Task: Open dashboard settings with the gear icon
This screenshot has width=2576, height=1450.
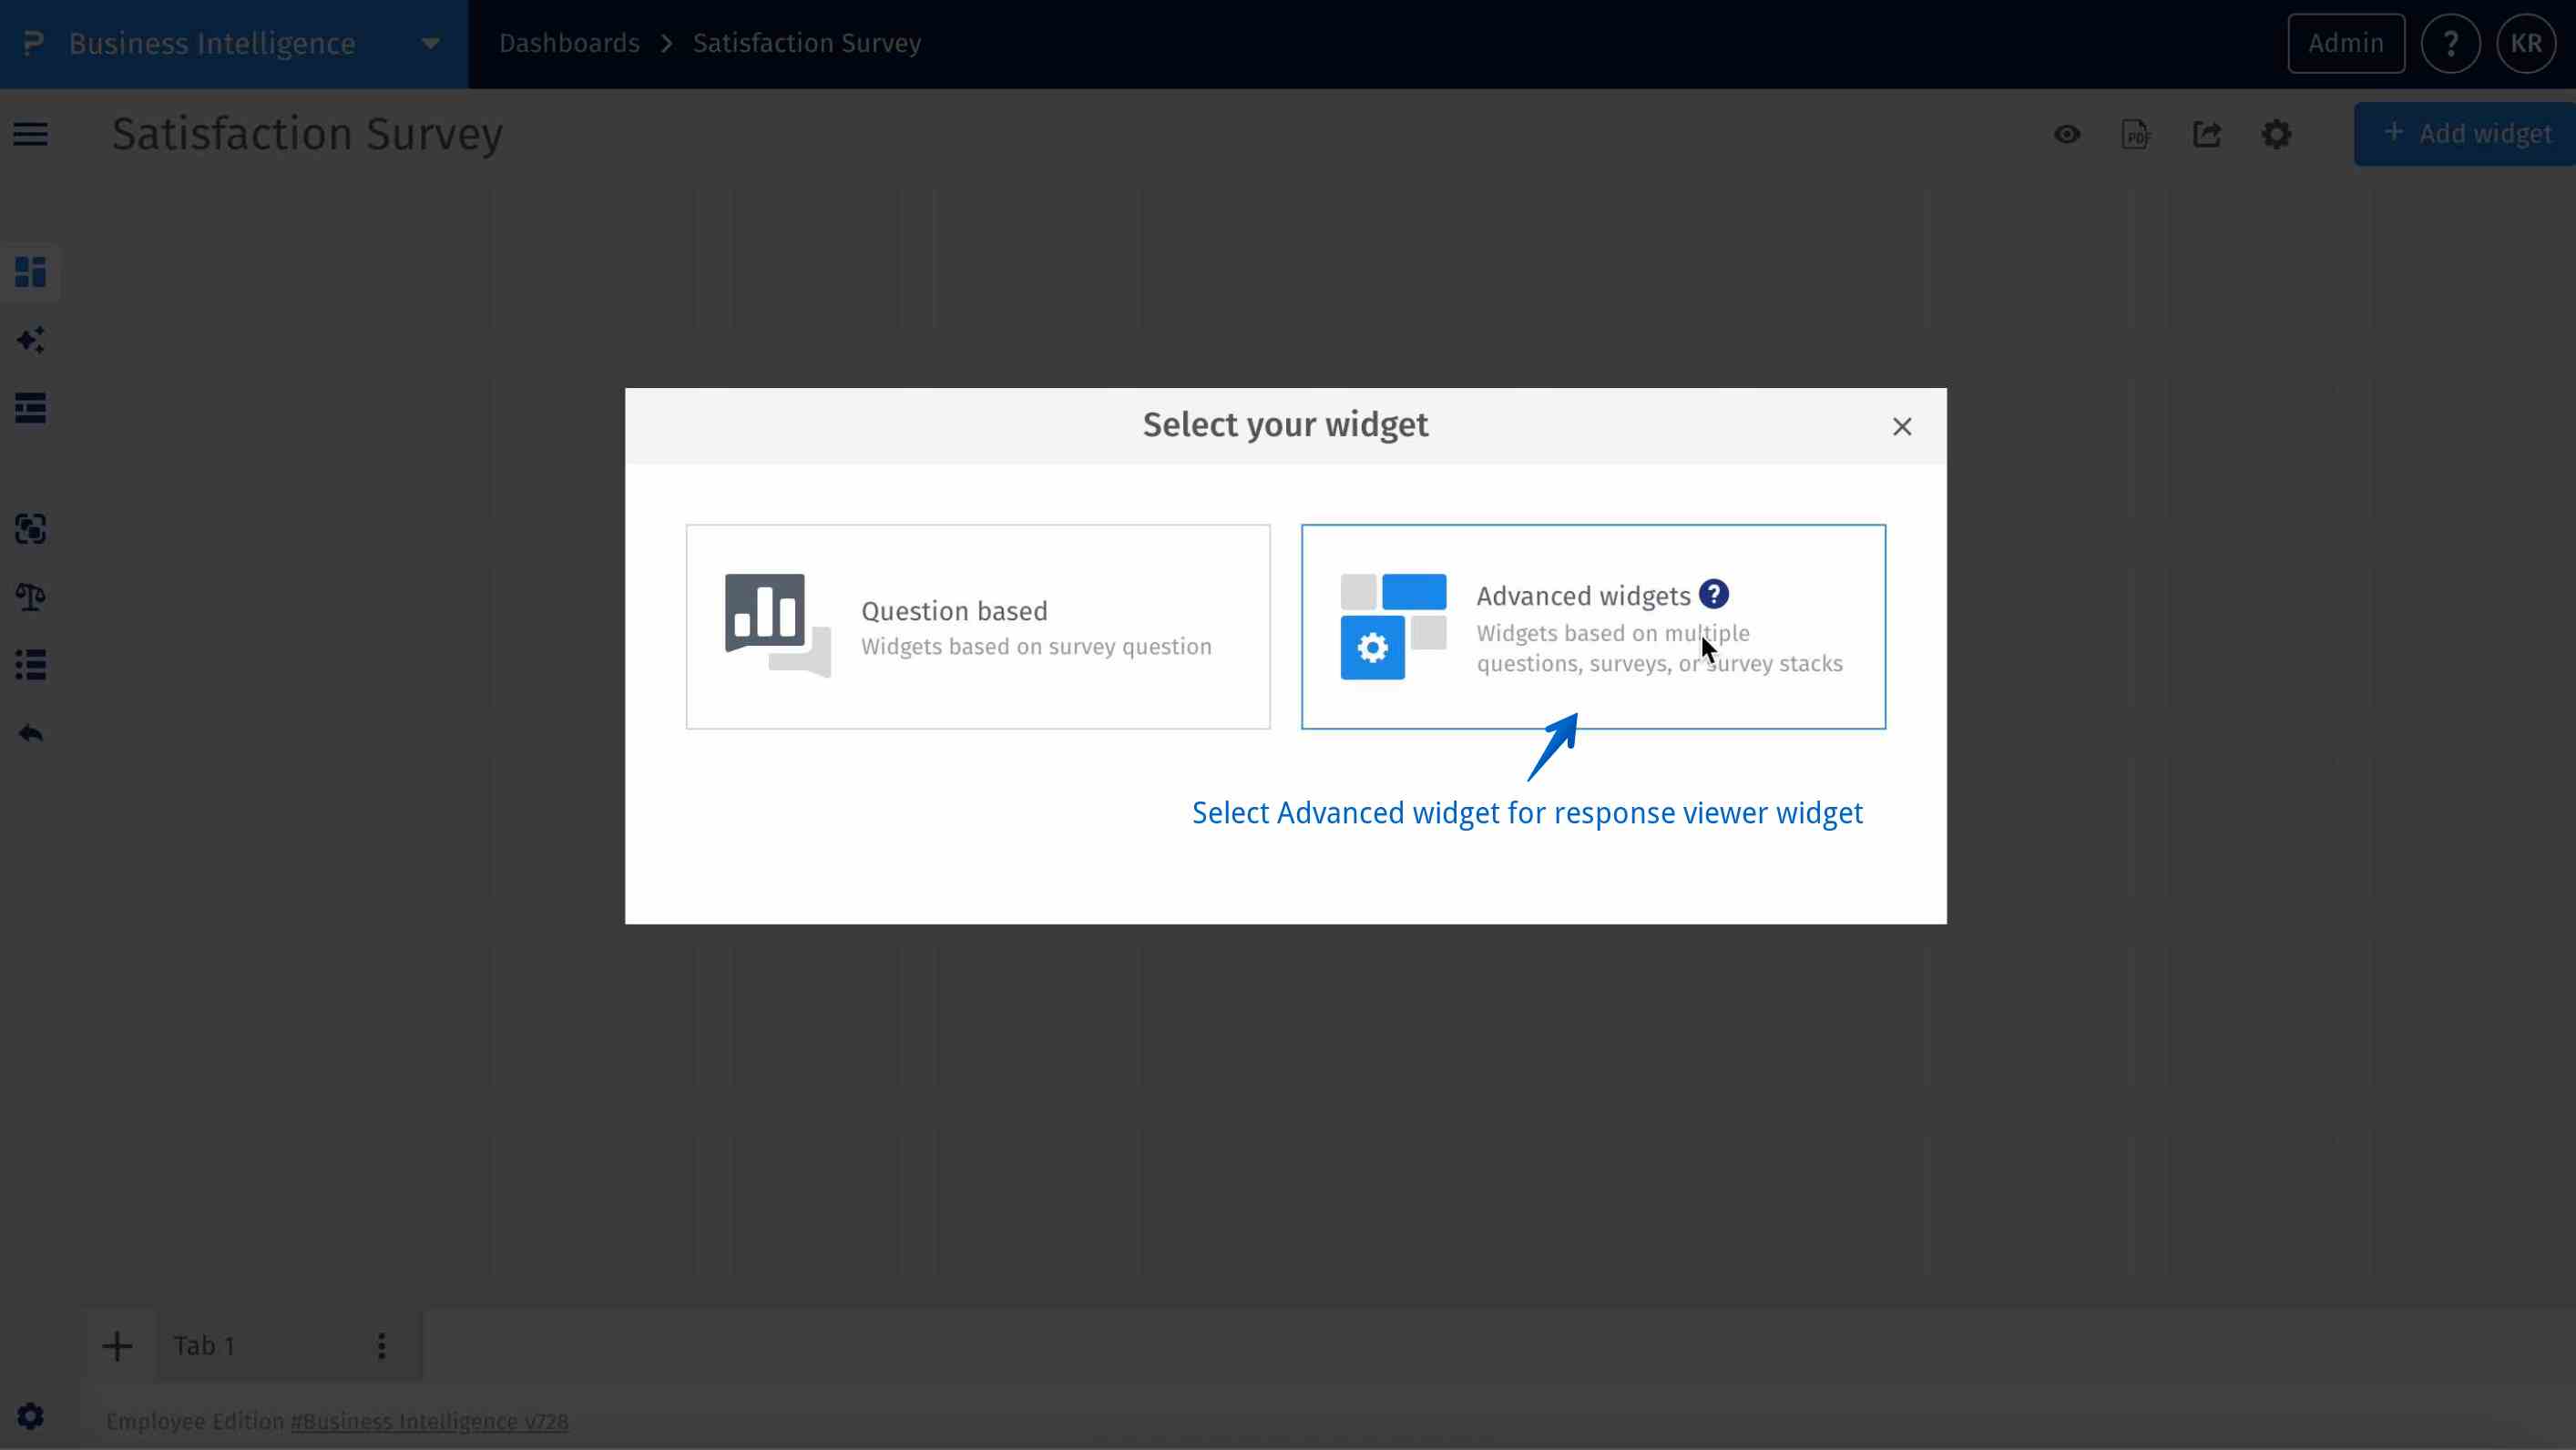Action: pos(2277,134)
